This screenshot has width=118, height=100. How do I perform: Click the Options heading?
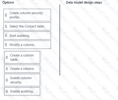[x=8, y=3]
